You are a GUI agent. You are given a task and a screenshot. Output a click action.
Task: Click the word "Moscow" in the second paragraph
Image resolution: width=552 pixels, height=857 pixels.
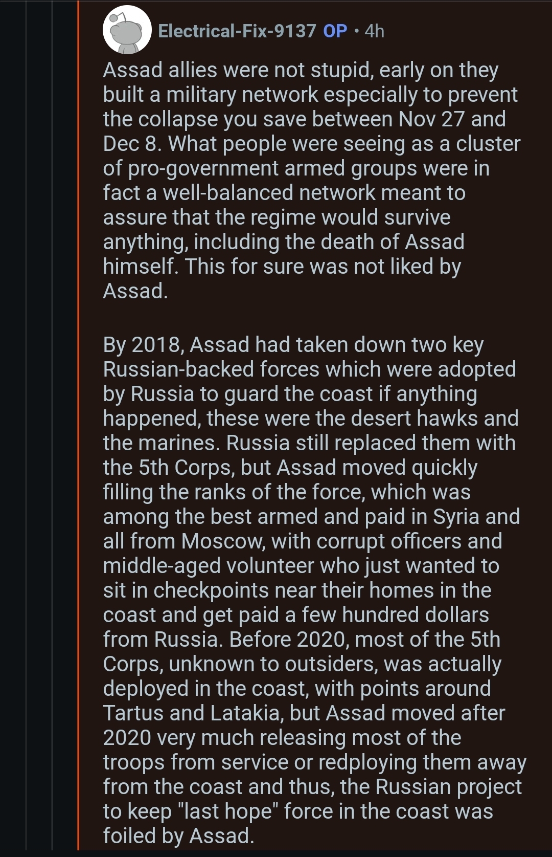pyautogui.click(x=223, y=541)
